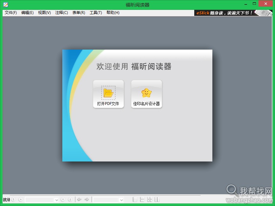
Task: Click the eSlick advertisement banner
Action: [x=233, y=13]
